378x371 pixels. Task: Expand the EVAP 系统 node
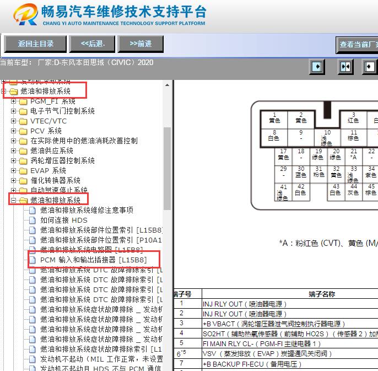click(14, 171)
